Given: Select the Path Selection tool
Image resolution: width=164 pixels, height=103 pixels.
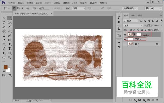Looking at the screenshot, I should point(4,53).
